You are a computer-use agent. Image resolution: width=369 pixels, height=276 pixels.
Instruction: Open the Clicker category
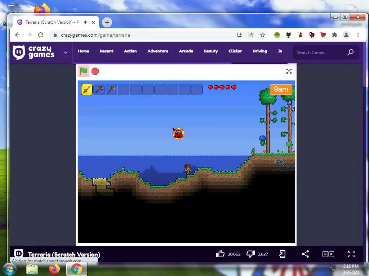pos(235,51)
